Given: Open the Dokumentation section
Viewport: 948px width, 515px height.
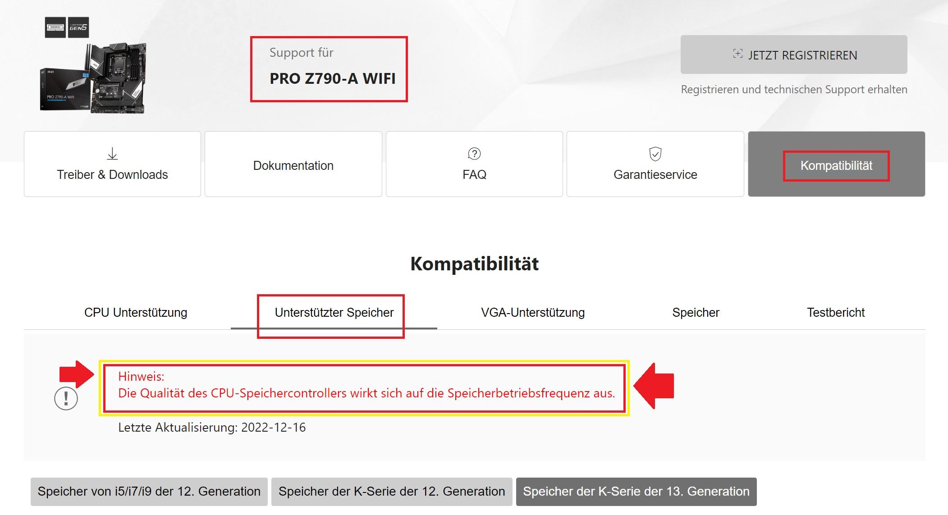Looking at the screenshot, I should [x=293, y=164].
